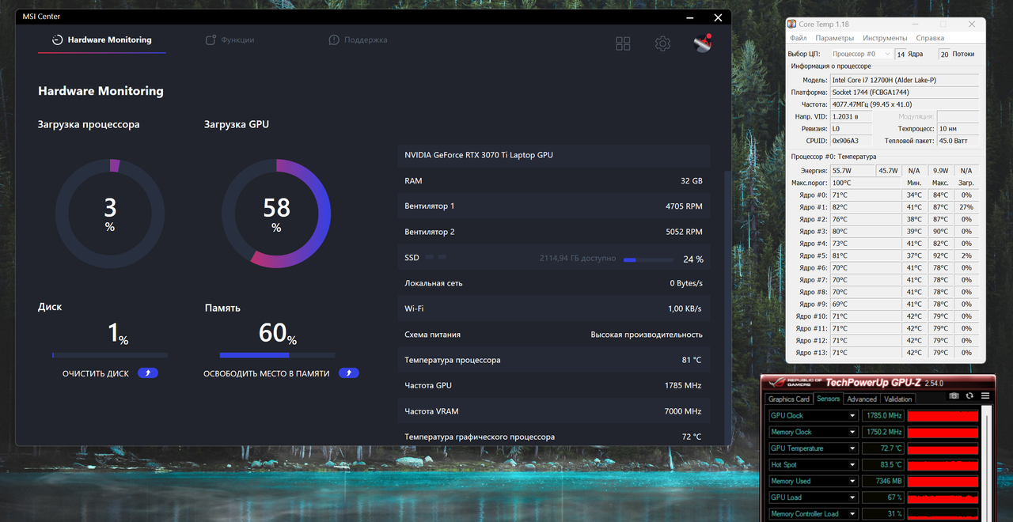Expand the GPU Temperature sensor dropdown
This screenshot has width=1013, height=522.
pyautogui.click(x=852, y=448)
